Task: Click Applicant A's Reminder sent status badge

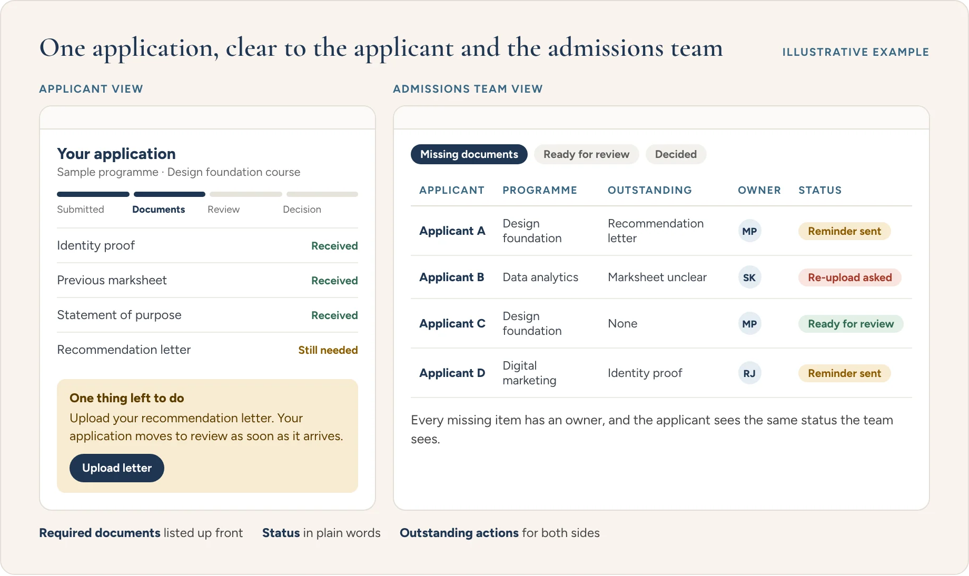Action: pyautogui.click(x=844, y=231)
